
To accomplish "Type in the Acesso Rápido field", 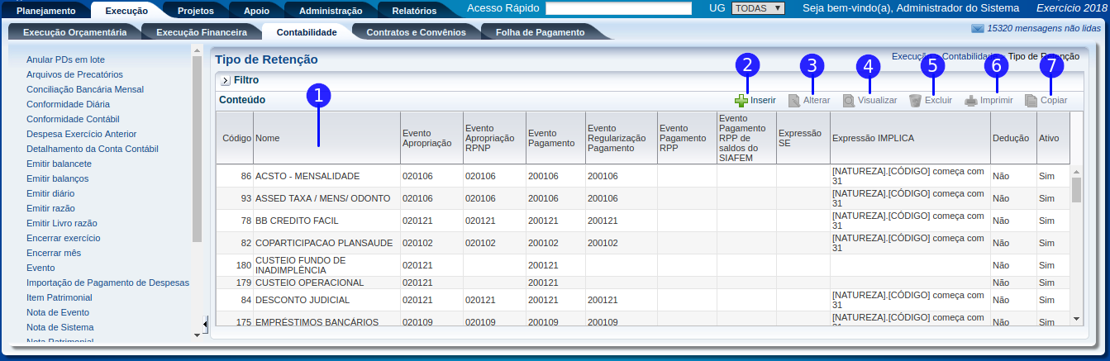I will click(x=618, y=8).
